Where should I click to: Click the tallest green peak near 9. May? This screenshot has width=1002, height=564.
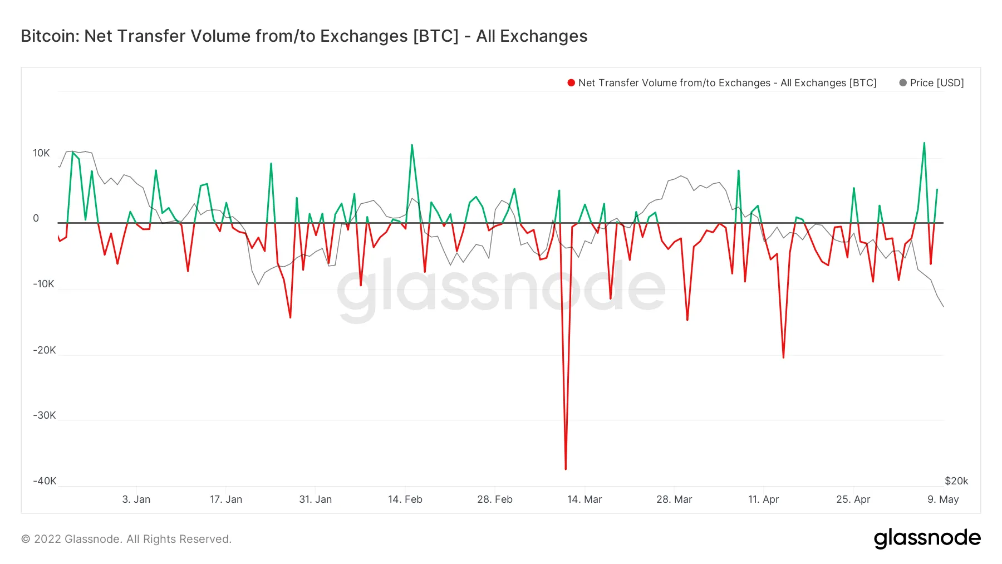924,143
